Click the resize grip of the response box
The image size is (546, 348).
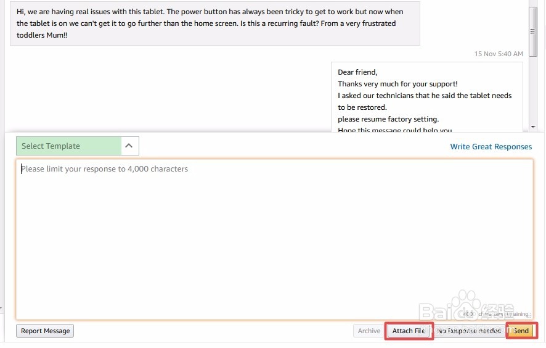530,316
